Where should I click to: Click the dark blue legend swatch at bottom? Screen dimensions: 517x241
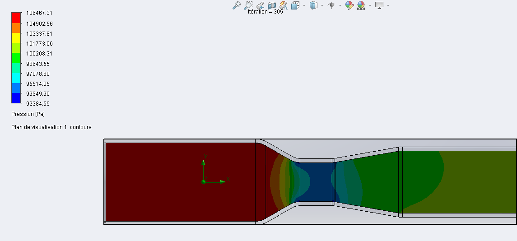16,98
